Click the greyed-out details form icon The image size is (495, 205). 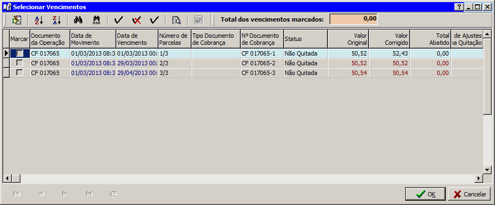199,20
